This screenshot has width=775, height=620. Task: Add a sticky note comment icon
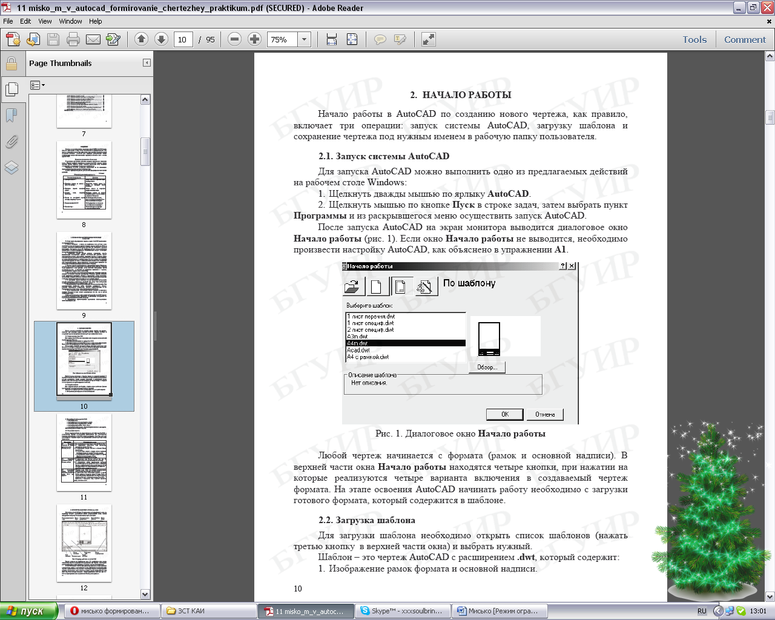click(380, 39)
